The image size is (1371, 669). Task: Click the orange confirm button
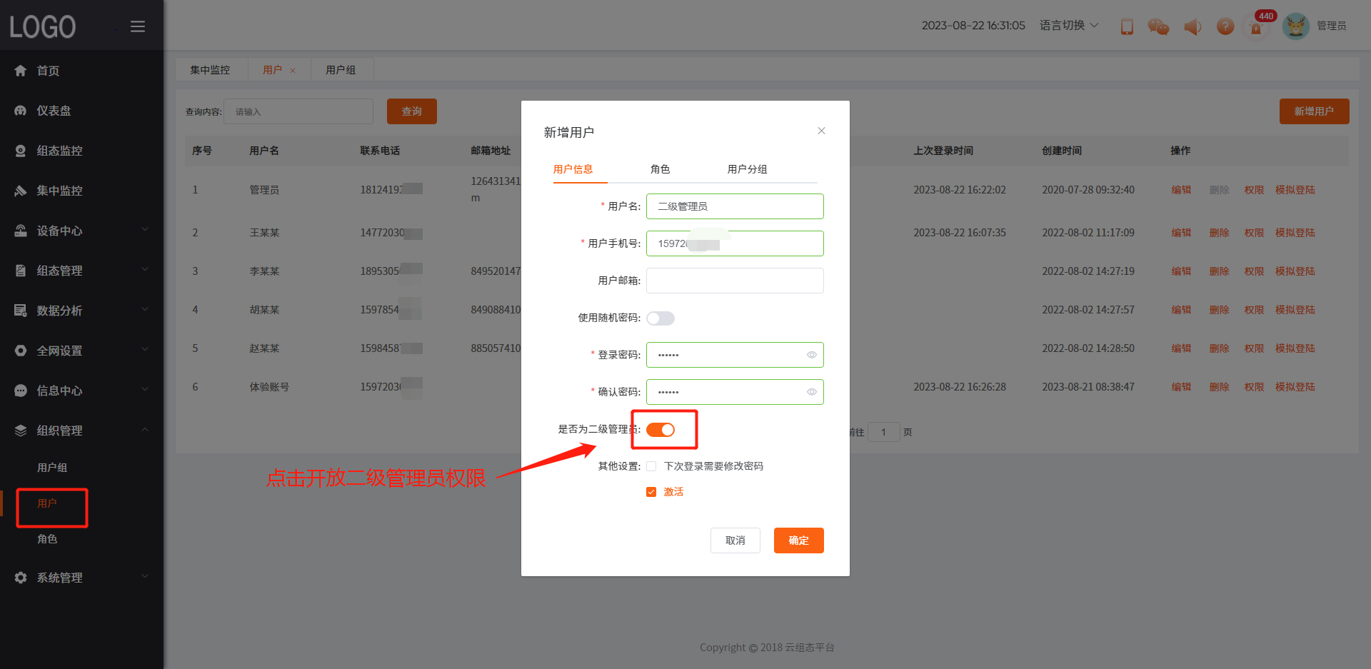(x=798, y=540)
